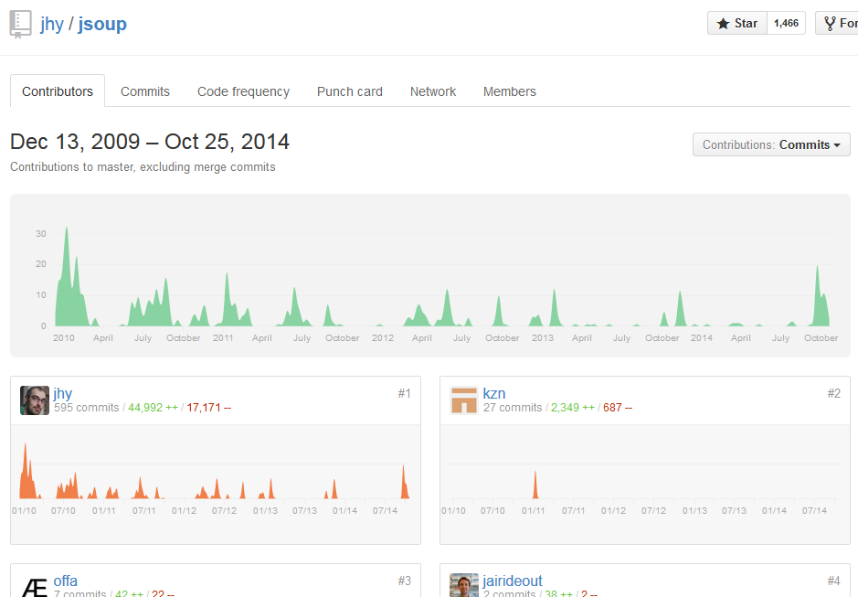Click the repository book icon
Viewport: 858px width, 597px height.
point(20,25)
